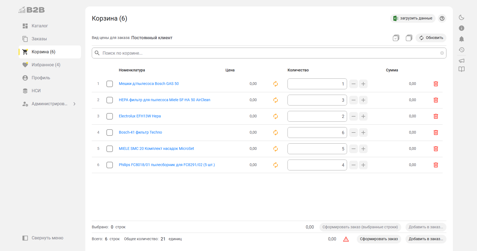Image resolution: width=477 pixels, height=251 pixels.
Task: Click the Обновить button
Action: point(431,38)
